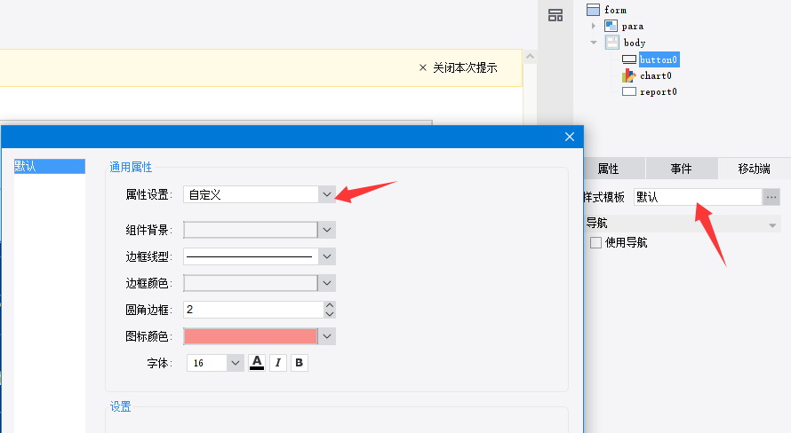Click the pink 图标颜色 swatch

(251, 336)
